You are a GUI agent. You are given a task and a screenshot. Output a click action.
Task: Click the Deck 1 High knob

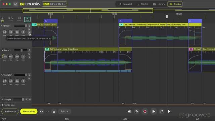[x=17, y=32]
